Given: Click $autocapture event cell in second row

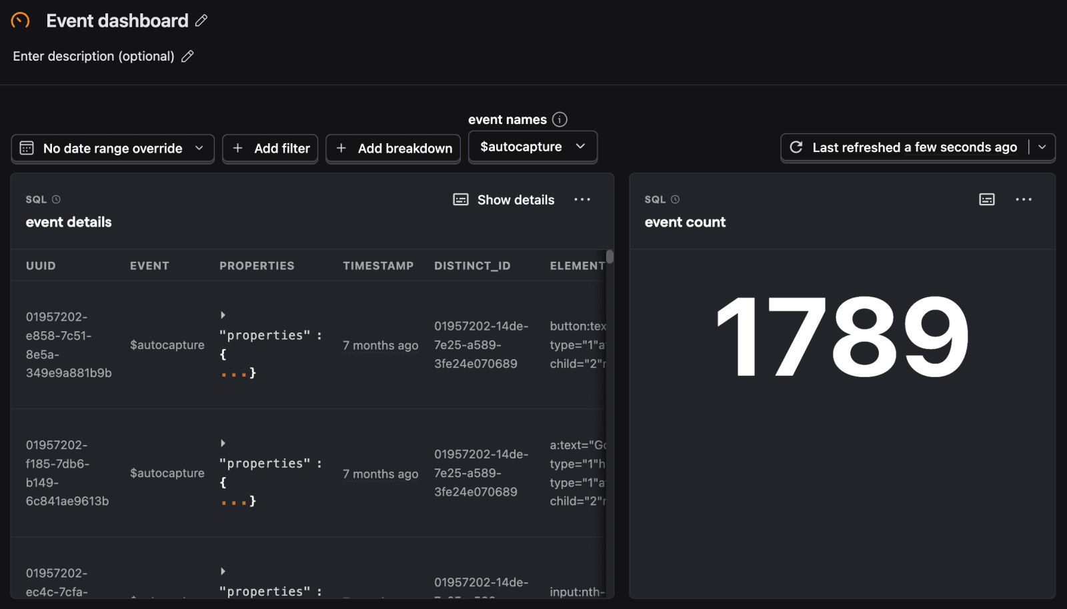Looking at the screenshot, I should coord(167,473).
